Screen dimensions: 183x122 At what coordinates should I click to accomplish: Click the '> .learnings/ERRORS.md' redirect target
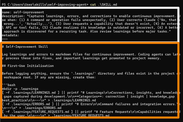(x=41, y=108)
